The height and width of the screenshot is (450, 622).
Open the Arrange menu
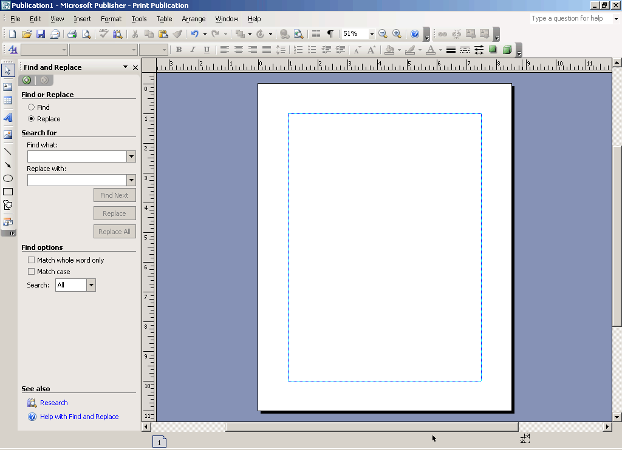pos(193,19)
